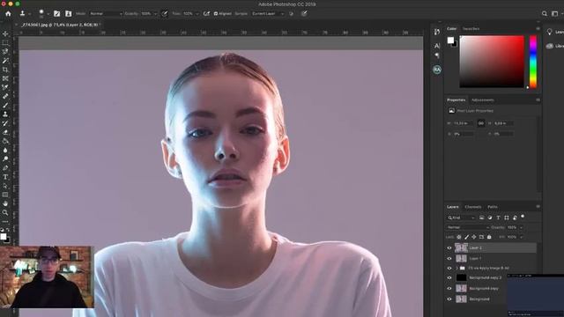Switch to the Swatches tab
Viewport: 564px width, 317px height.
pos(471,29)
